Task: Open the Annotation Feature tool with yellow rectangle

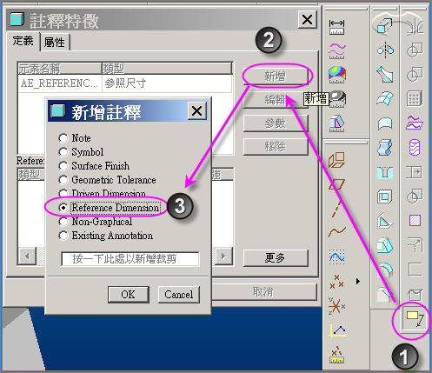Action: pyautogui.click(x=414, y=318)
